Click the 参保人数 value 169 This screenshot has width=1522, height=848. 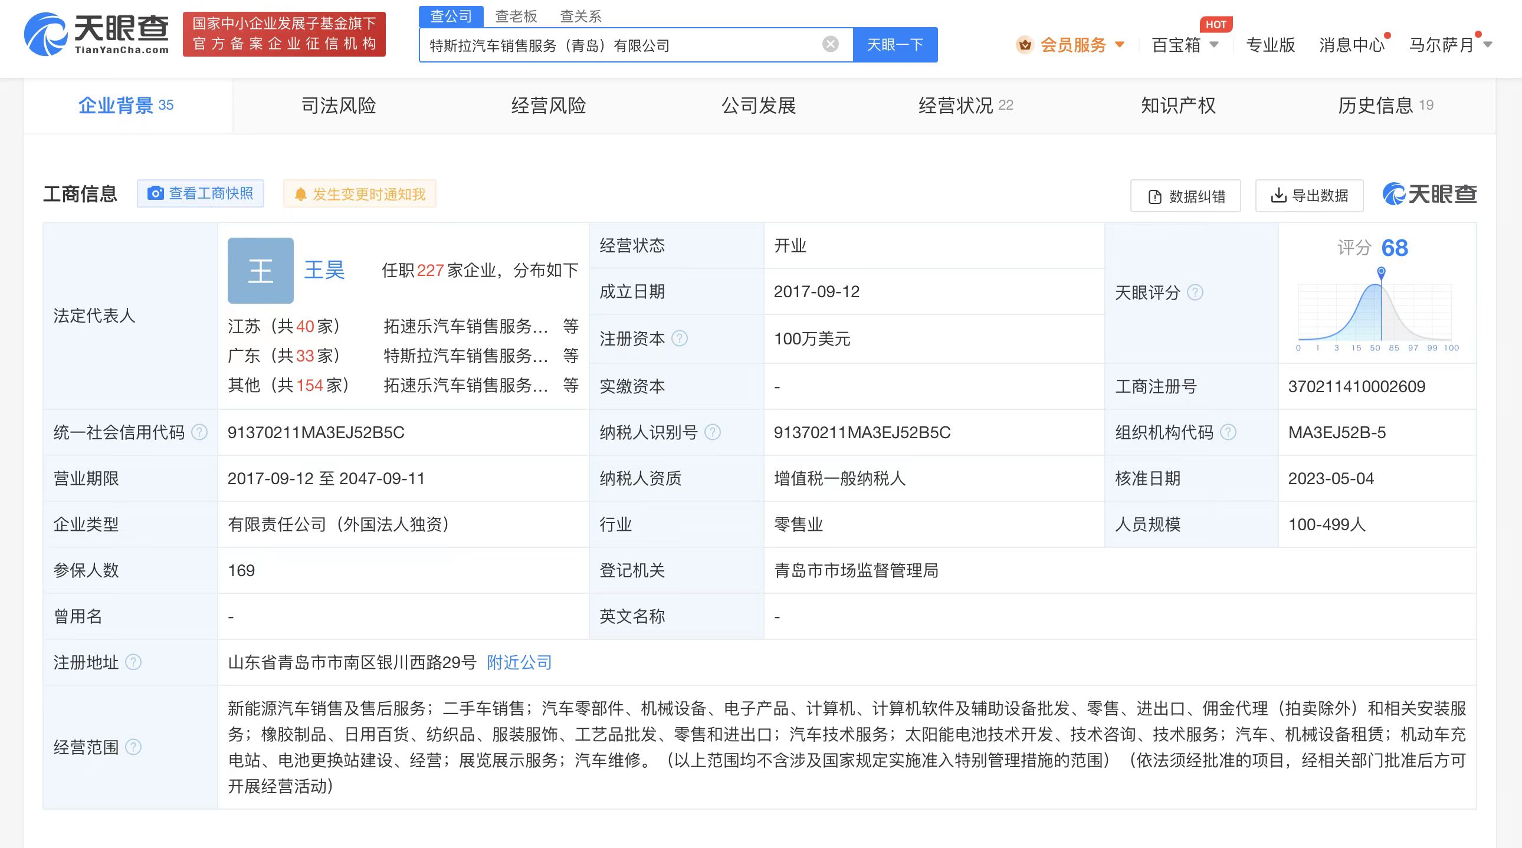241,570
